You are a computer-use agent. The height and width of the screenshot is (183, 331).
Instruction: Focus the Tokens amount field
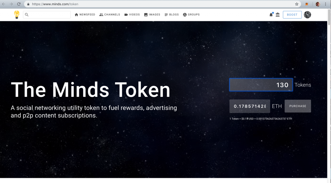pyautogui.click(x=261, y=85)
